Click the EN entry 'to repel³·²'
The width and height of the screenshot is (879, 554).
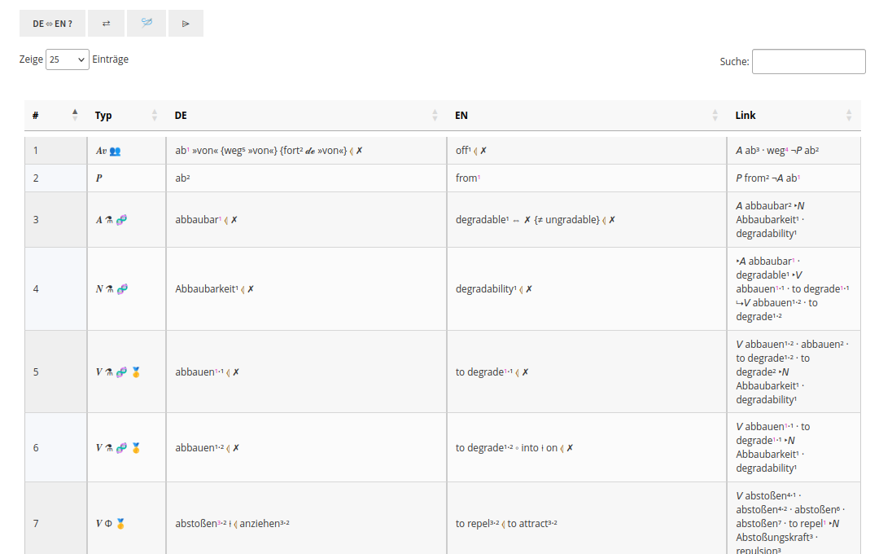coord(477,524)
